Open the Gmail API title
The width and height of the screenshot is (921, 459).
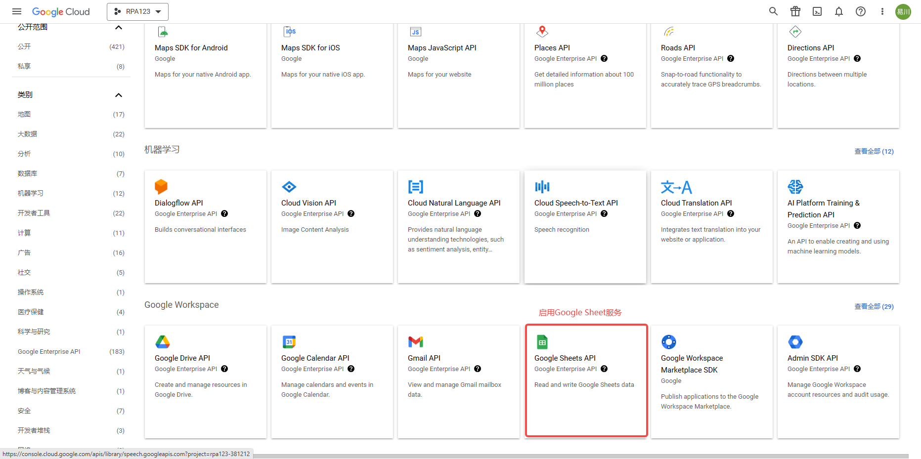pos(424,358)
